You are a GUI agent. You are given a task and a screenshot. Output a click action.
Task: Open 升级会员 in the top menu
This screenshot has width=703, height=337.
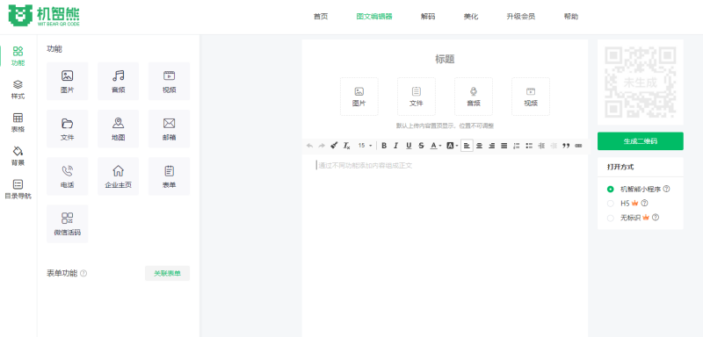coord(521,17)
